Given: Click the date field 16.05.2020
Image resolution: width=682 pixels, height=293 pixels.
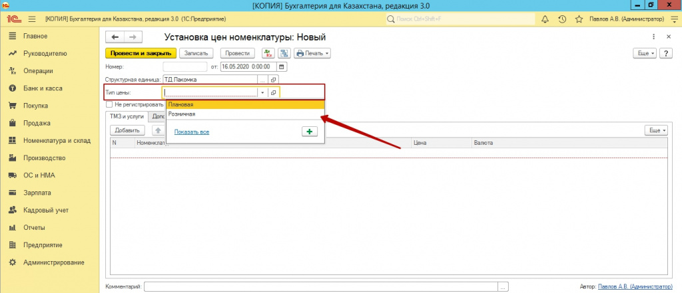Looking at the screenshot, I should pyautogui.click(x=249, y=67).
